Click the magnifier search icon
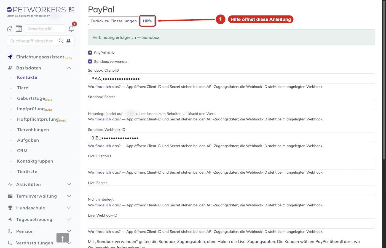The height and width of the screenshot is (248, 386). 61,41
